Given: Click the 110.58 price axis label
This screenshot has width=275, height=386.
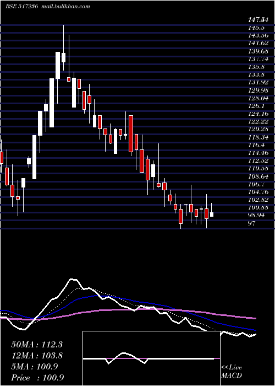Looking at the screenshot, I should 258,168.
